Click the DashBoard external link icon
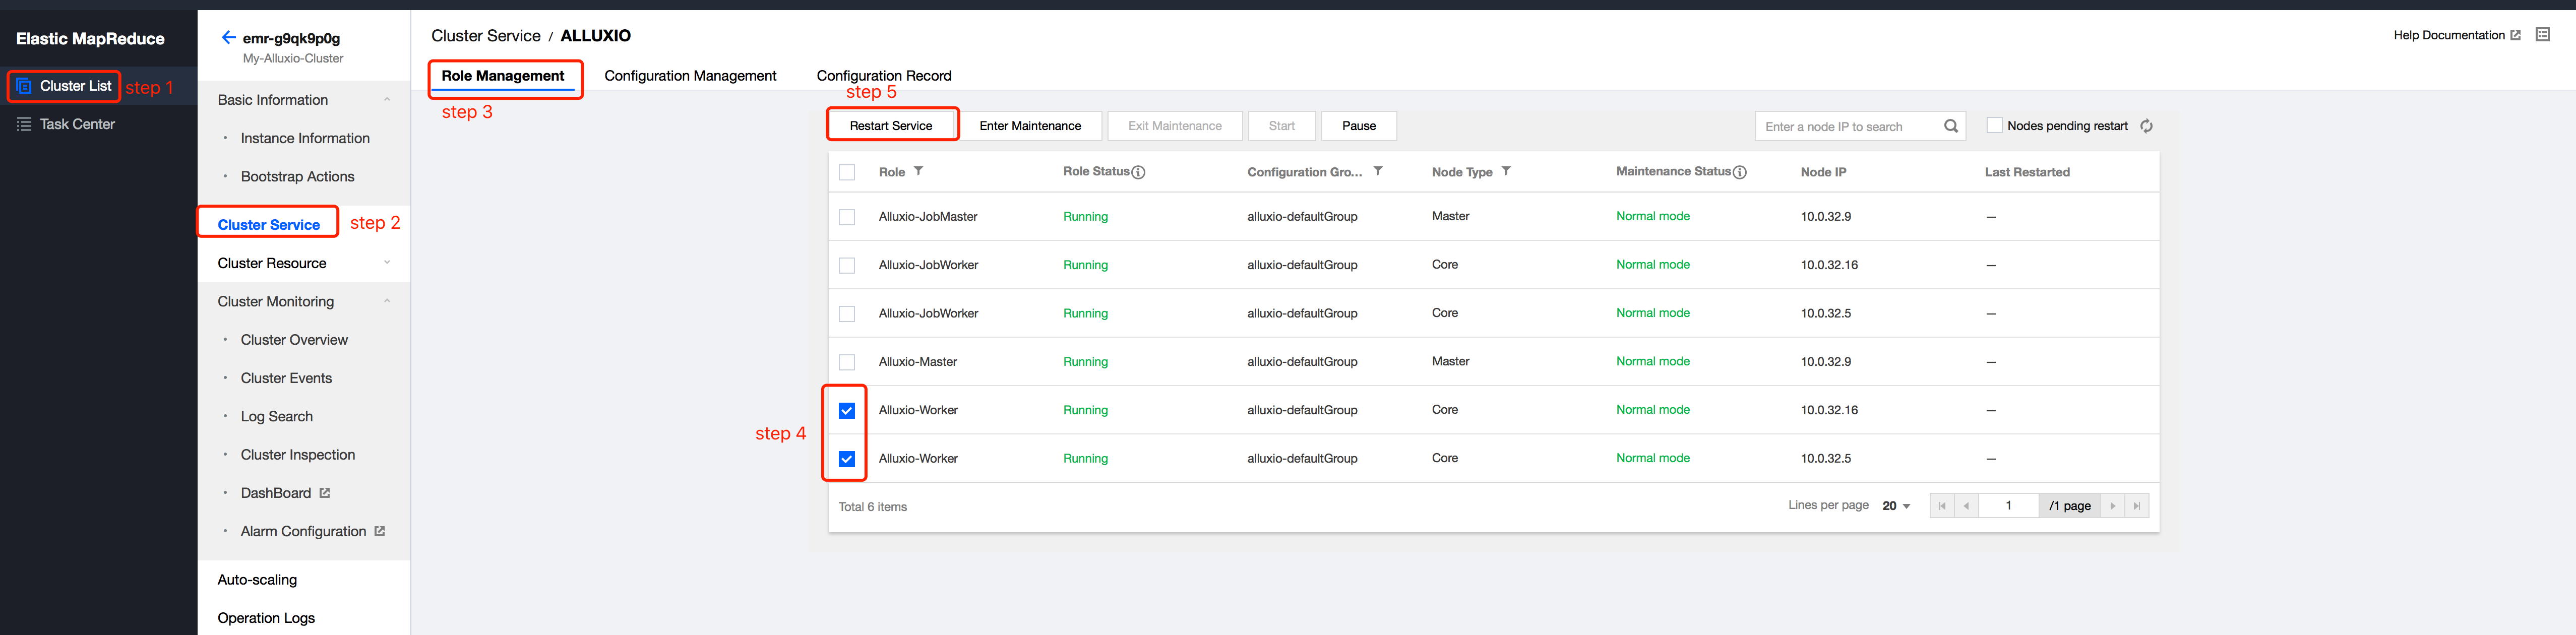The height and width of the screenshot is (635, 2576). [x=324, y=493]
